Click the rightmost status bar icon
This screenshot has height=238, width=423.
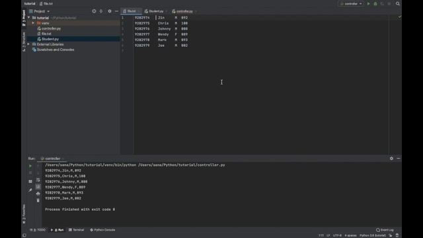(397, 235)
